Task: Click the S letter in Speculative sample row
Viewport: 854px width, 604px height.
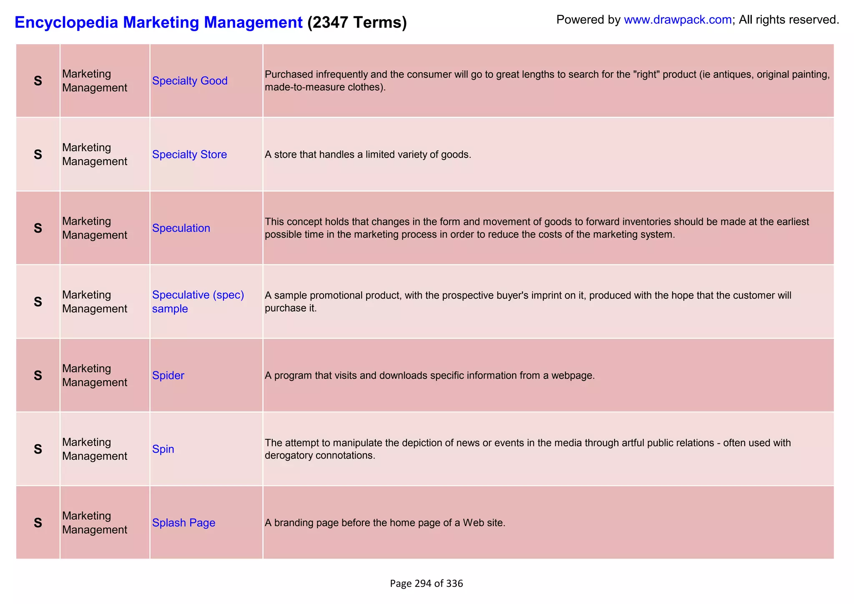Action: tap(38, 302)
